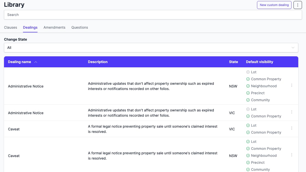Go to the Questions tab
Image resolution: width=306 pixels, height=172 pixels.
point(80,27)
